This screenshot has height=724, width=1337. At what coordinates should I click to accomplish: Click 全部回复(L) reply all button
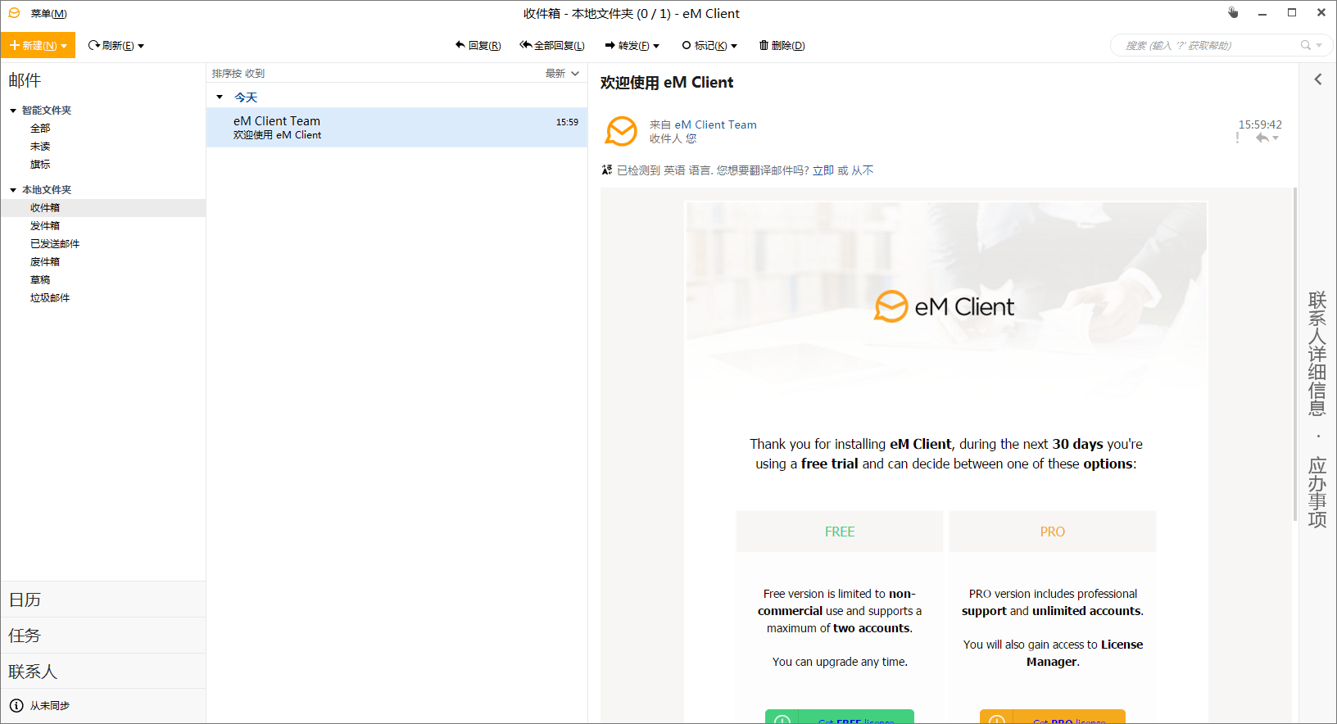coord(552,46)
